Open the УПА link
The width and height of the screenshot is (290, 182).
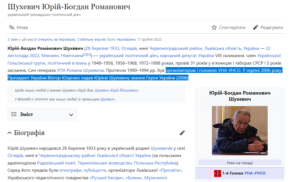pos(61,70)
